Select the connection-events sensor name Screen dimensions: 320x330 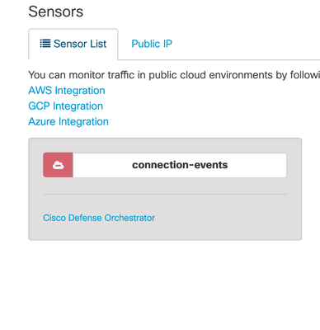click(180, 165)
